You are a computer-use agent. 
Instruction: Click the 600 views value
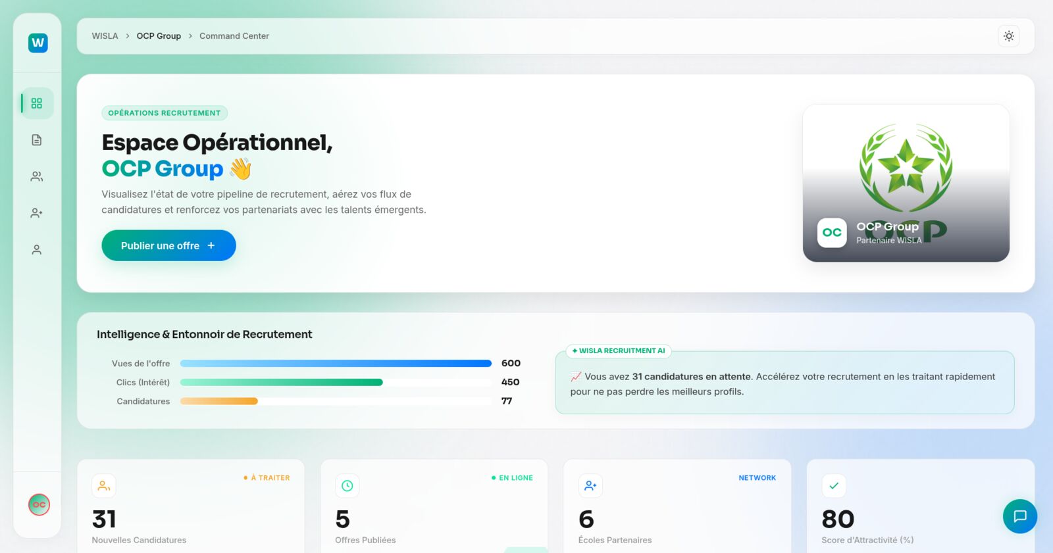511,363
